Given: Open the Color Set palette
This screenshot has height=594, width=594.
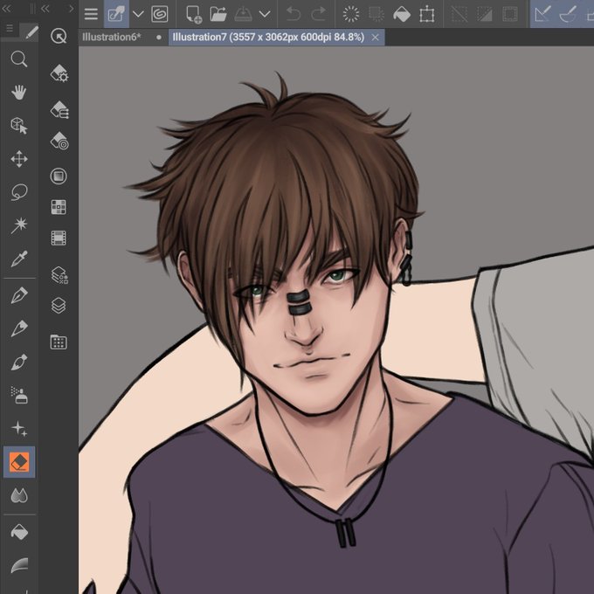Looking at the screenshot, I should pyautogui.click(x=59, y=207).
